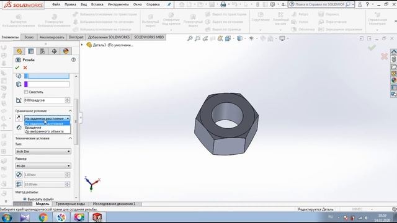Toggle the pin icon next to Справка menu
Viewport: 397px width, 223px height.
coord(169,4)
